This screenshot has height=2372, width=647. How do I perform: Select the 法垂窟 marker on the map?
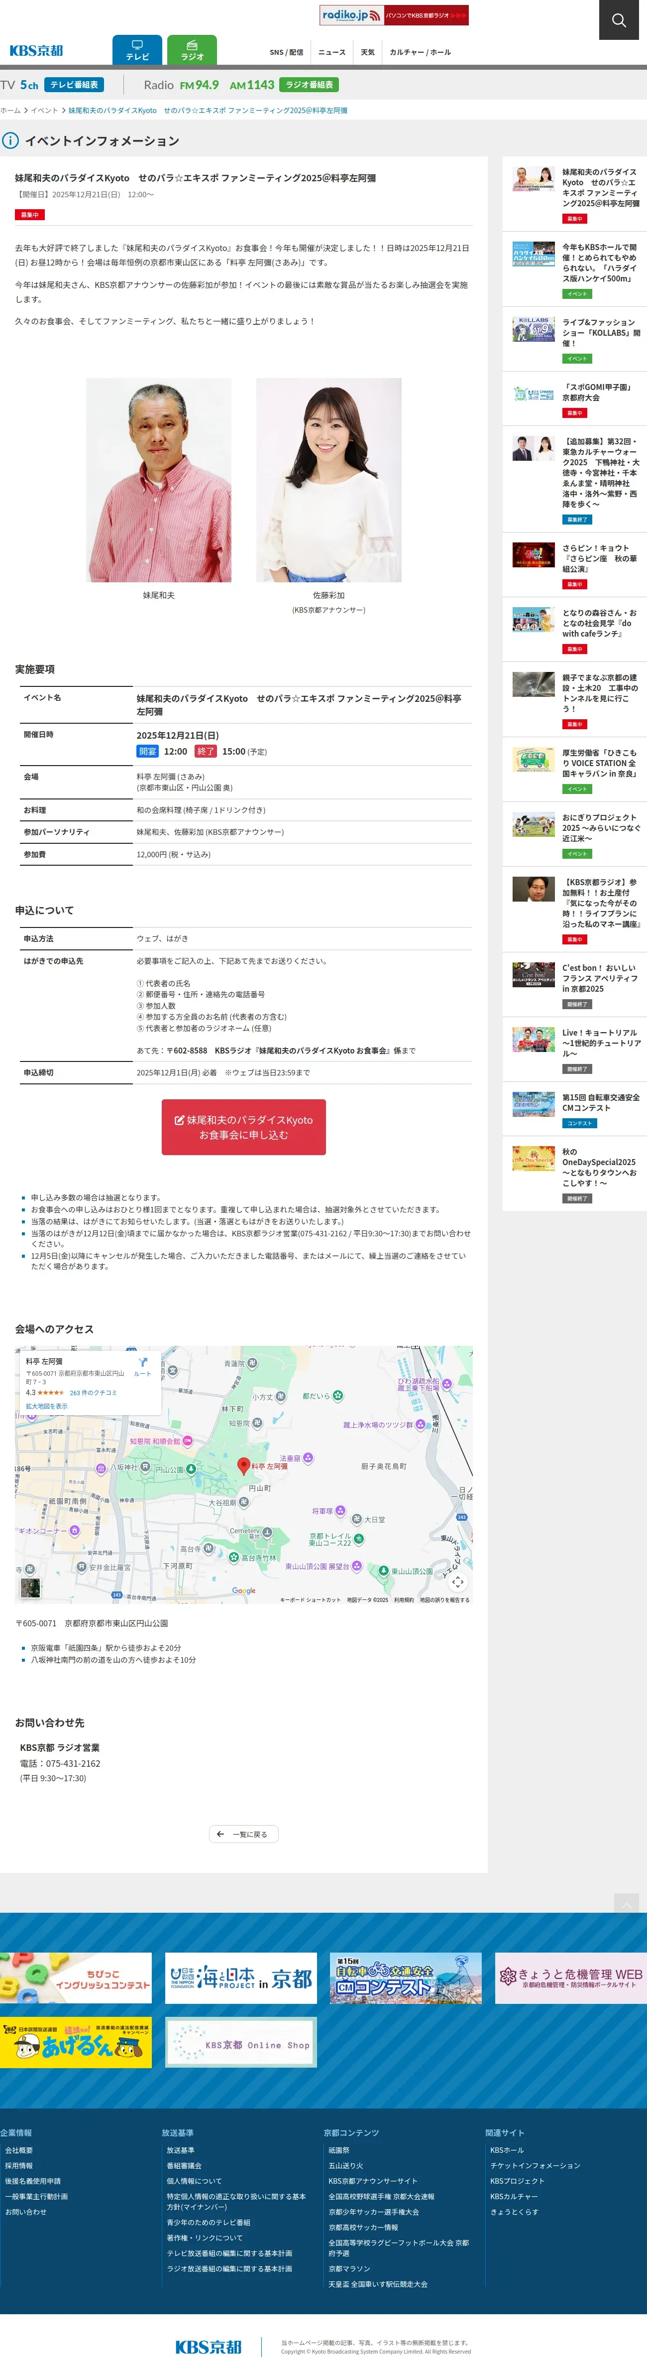308,1457
